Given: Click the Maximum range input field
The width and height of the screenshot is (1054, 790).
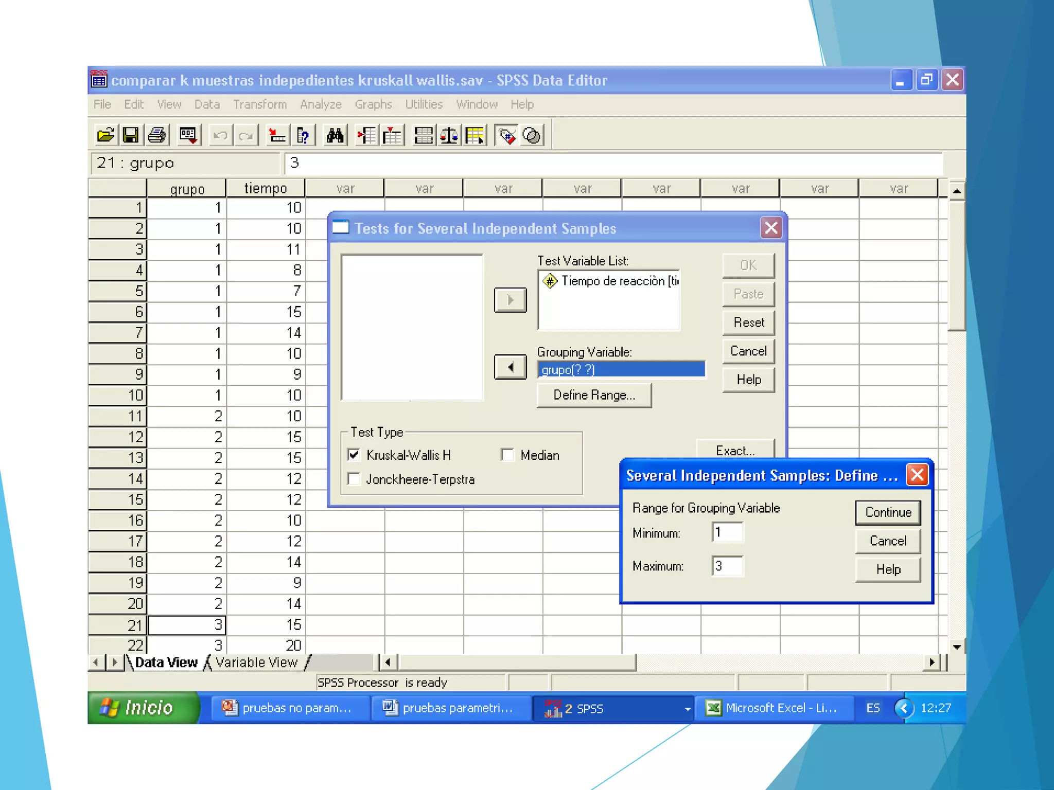Looking at the screenshot, I should tap(727, 566).
